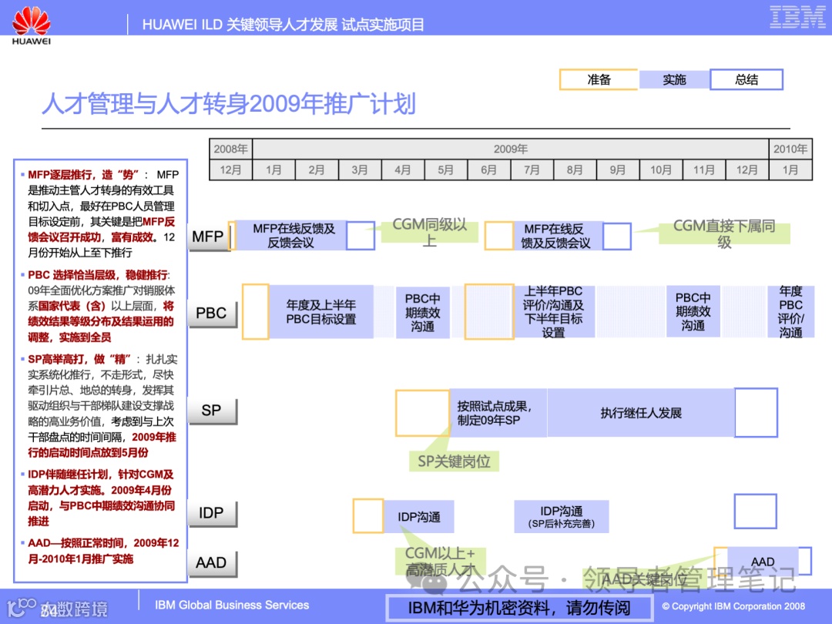Expand the 2010年 column header
The height and width of the screenshot is (624, 832).
point(790,148)
